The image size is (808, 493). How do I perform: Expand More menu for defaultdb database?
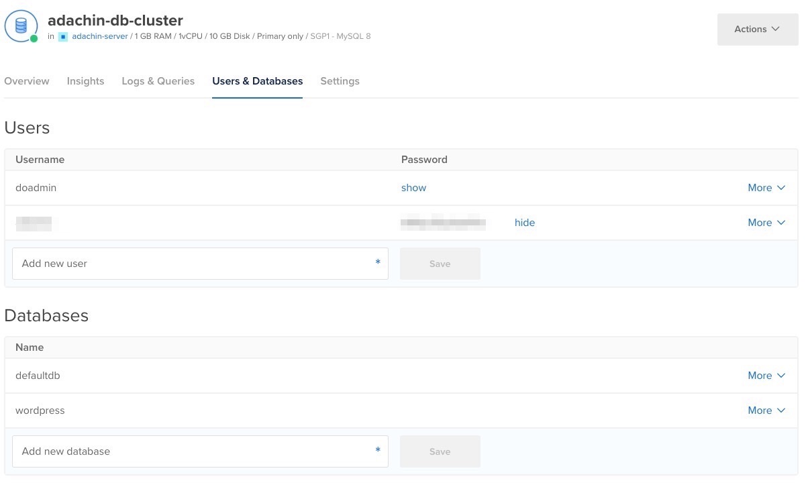pyautogui.click(x=766, y=376)
